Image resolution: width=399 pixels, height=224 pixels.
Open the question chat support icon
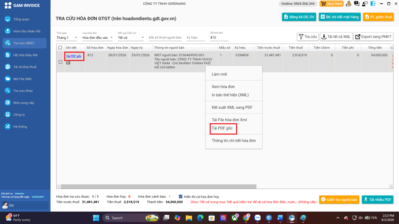(x=357, y=3)
